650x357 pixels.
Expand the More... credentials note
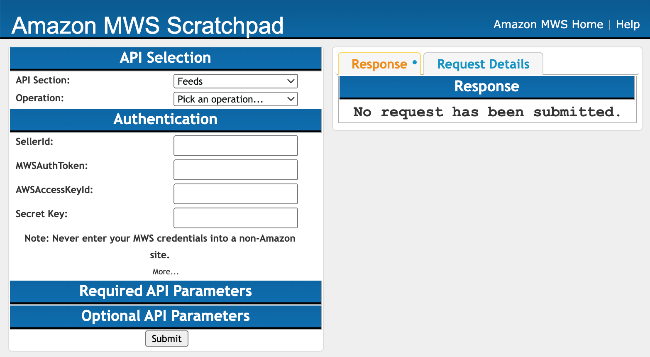point(166,271)
